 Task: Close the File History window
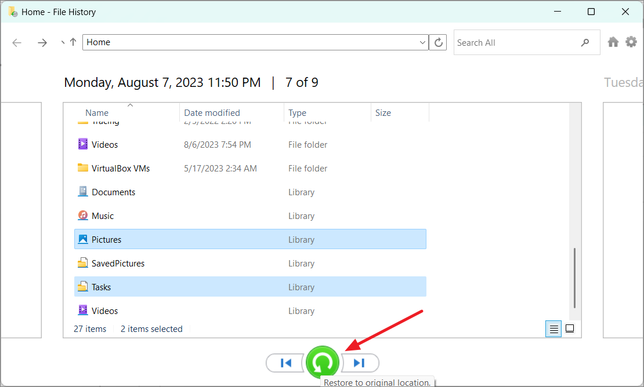[625, 12]
